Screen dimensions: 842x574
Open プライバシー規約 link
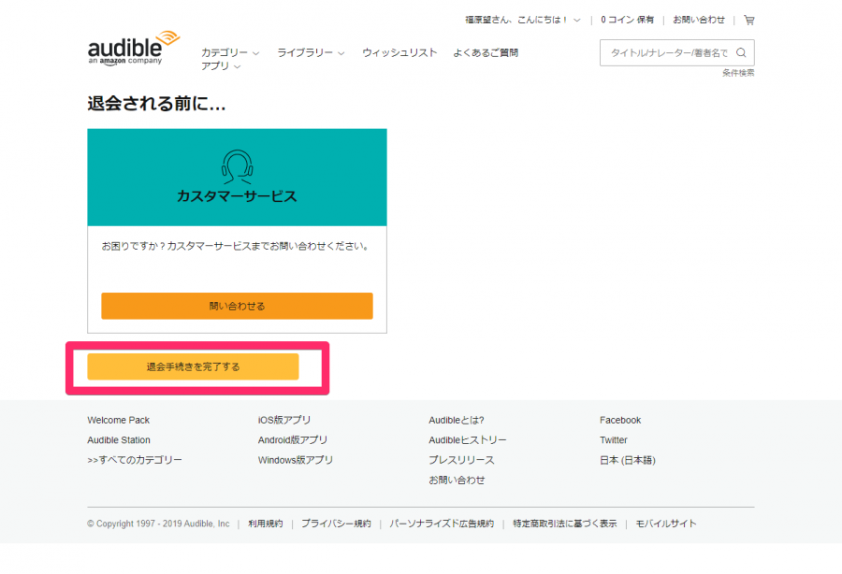tap(336, 524)
